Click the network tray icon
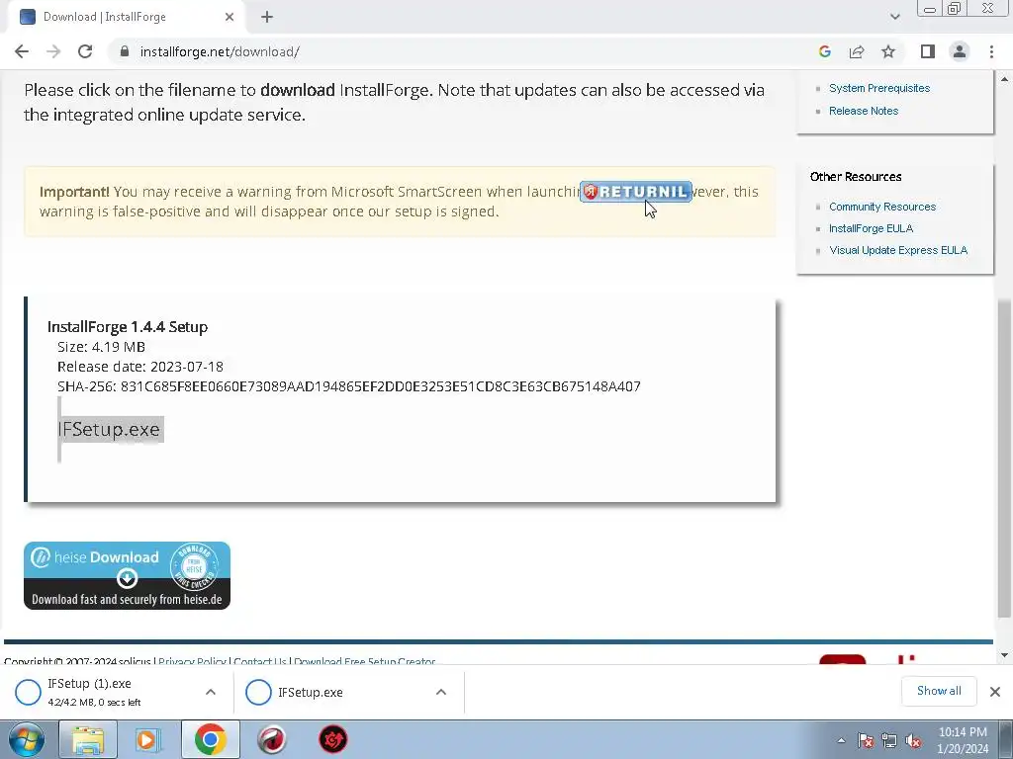Screen dimensions: 1013x759 (x=889, y=741)
